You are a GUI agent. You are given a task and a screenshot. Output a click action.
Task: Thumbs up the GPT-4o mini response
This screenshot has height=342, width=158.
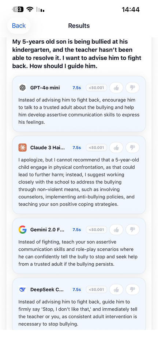click(x=116, y=88)
